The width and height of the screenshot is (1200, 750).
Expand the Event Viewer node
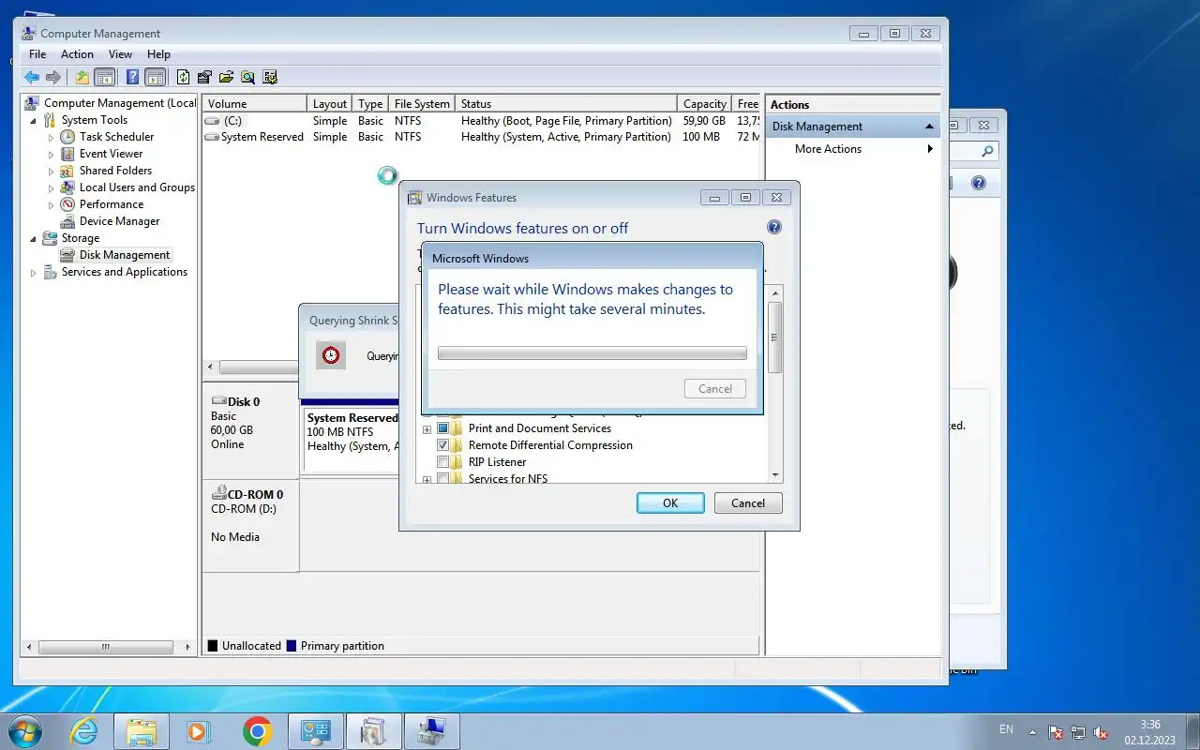pos(52,154)
